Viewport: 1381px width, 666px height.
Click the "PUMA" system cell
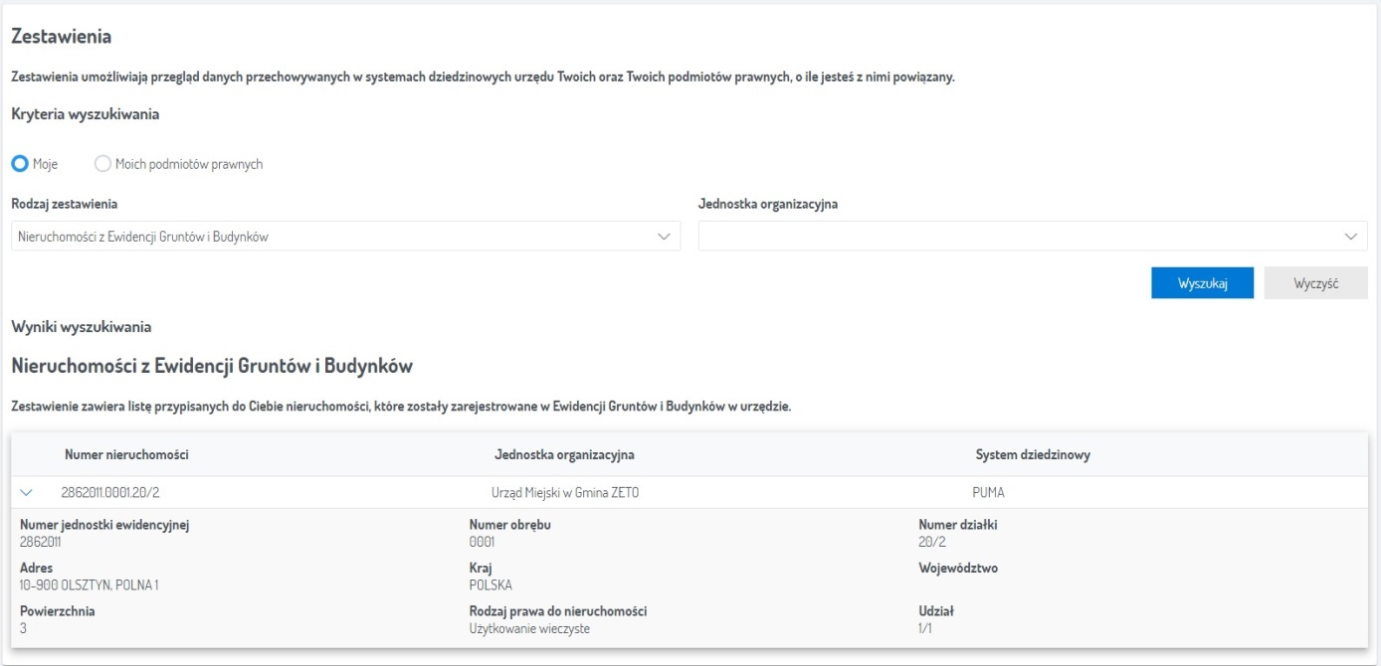tap(989, 492)
